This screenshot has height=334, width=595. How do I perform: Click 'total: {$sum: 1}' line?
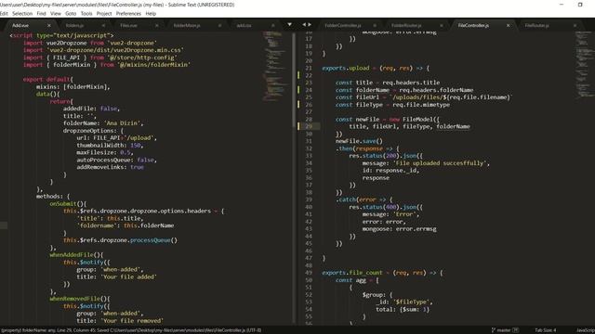(403, 309)
